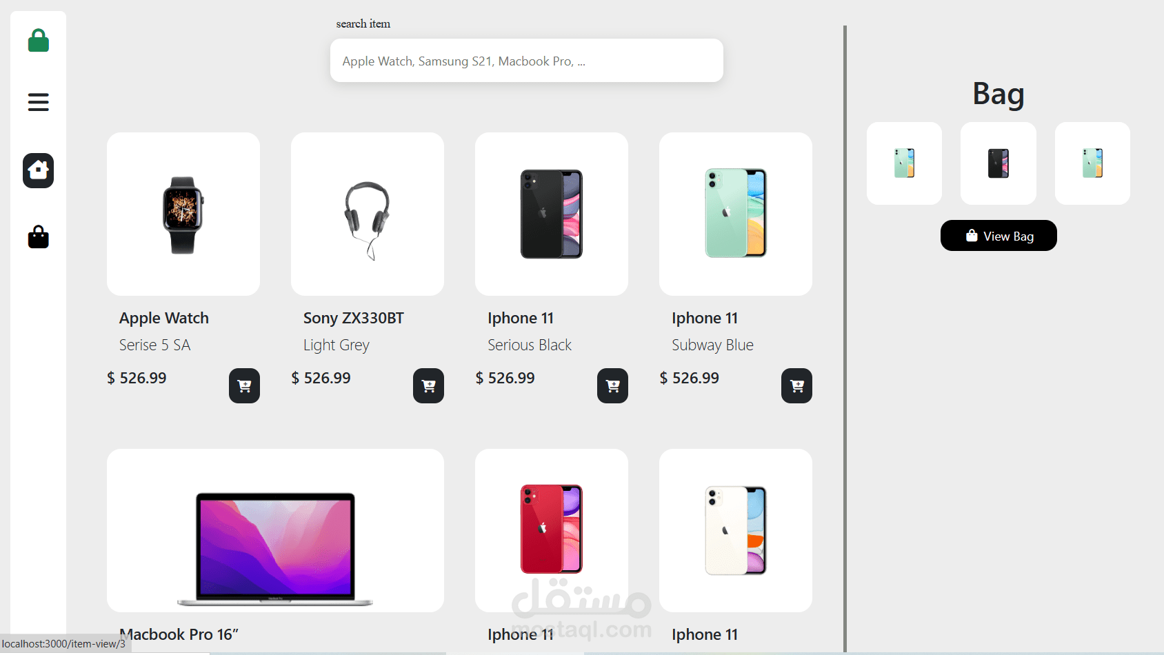Open the hamburger menu in sidebar
This screenshot has height=655, width=1164.
tap(39, 102)
